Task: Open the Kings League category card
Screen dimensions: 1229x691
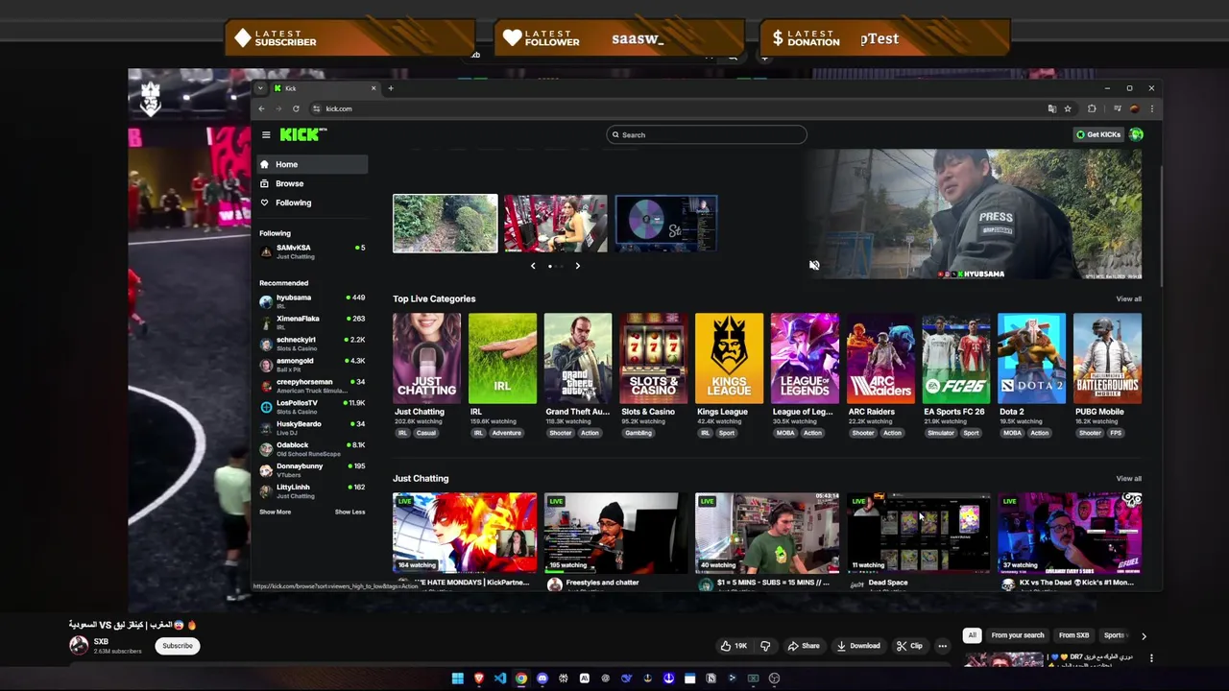Action: pos(729,358)
